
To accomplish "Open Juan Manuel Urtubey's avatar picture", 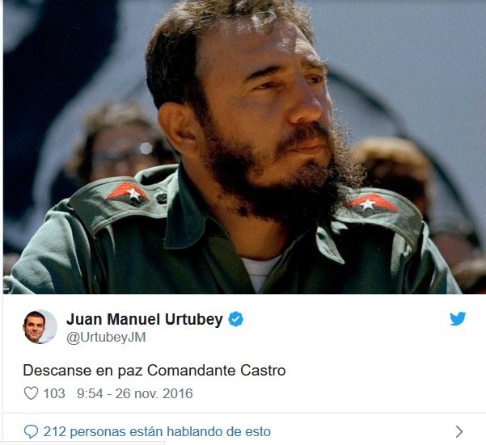I will 40,326.
